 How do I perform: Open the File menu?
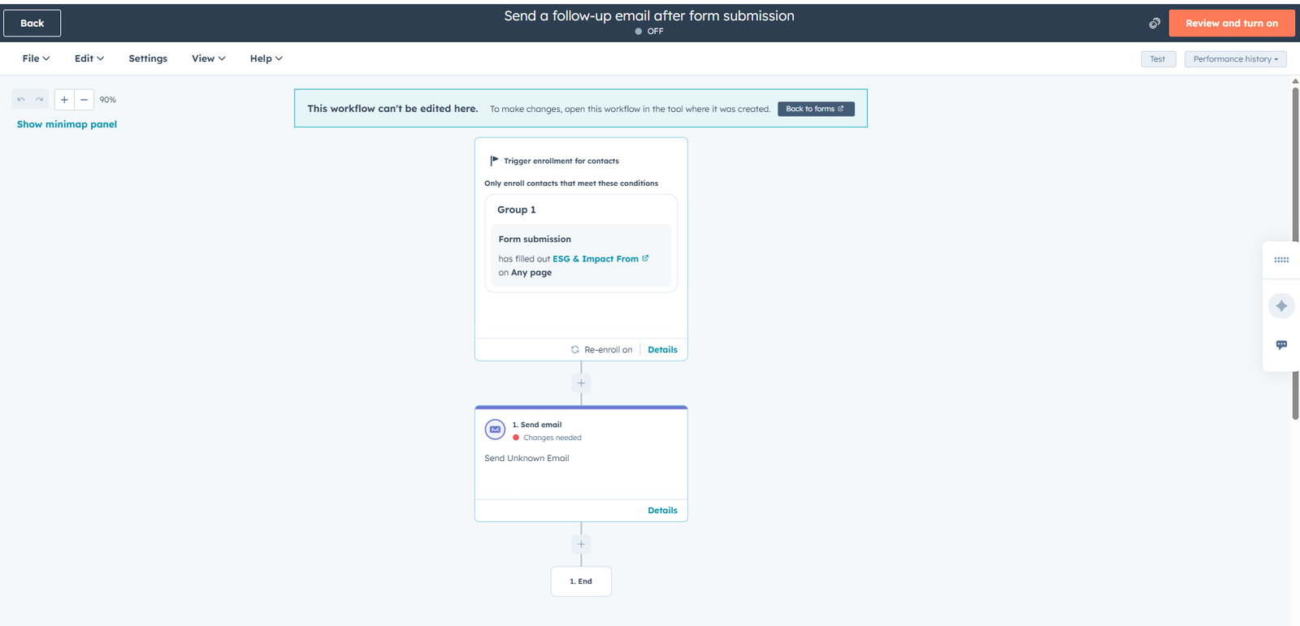click(x=36, y=58)
